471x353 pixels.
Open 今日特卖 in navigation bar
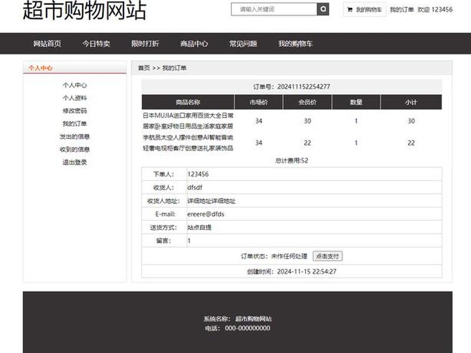[96, 44]
